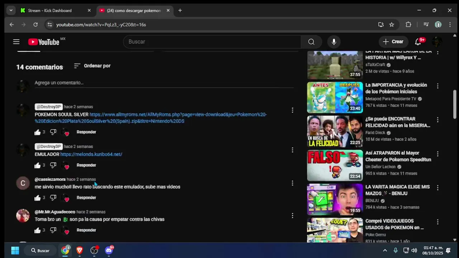Open Chrome three-dot menu
Screen dimensions: 459x258
[450, 24]
